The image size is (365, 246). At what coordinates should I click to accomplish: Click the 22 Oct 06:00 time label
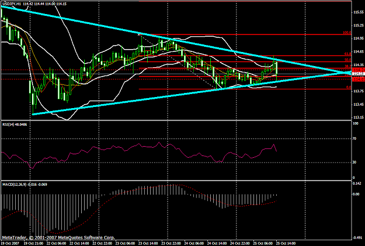(x=56, y=244)
